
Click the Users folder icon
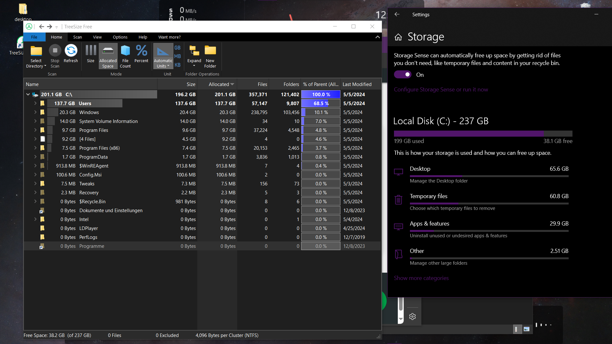(x=42, y=103)
